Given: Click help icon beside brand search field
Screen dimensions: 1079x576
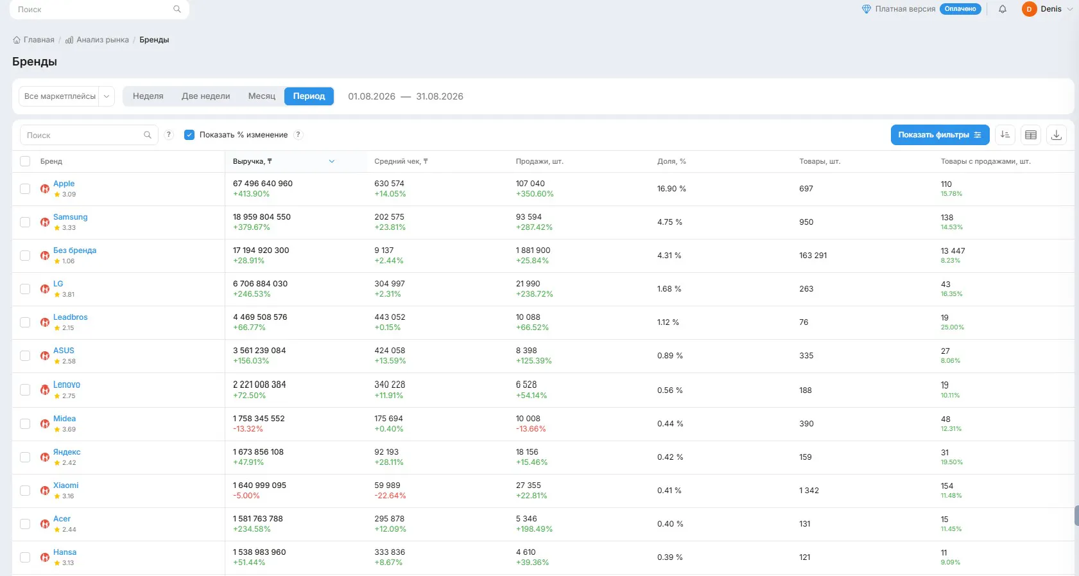Looking at the screenshot, I should (169, 135).
